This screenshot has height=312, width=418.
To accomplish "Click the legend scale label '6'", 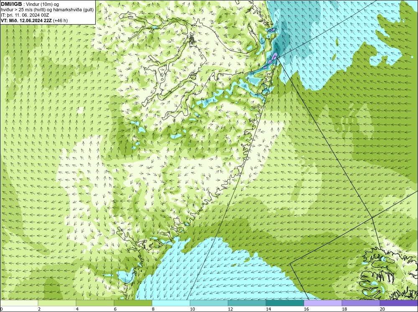I will (115, 309).
